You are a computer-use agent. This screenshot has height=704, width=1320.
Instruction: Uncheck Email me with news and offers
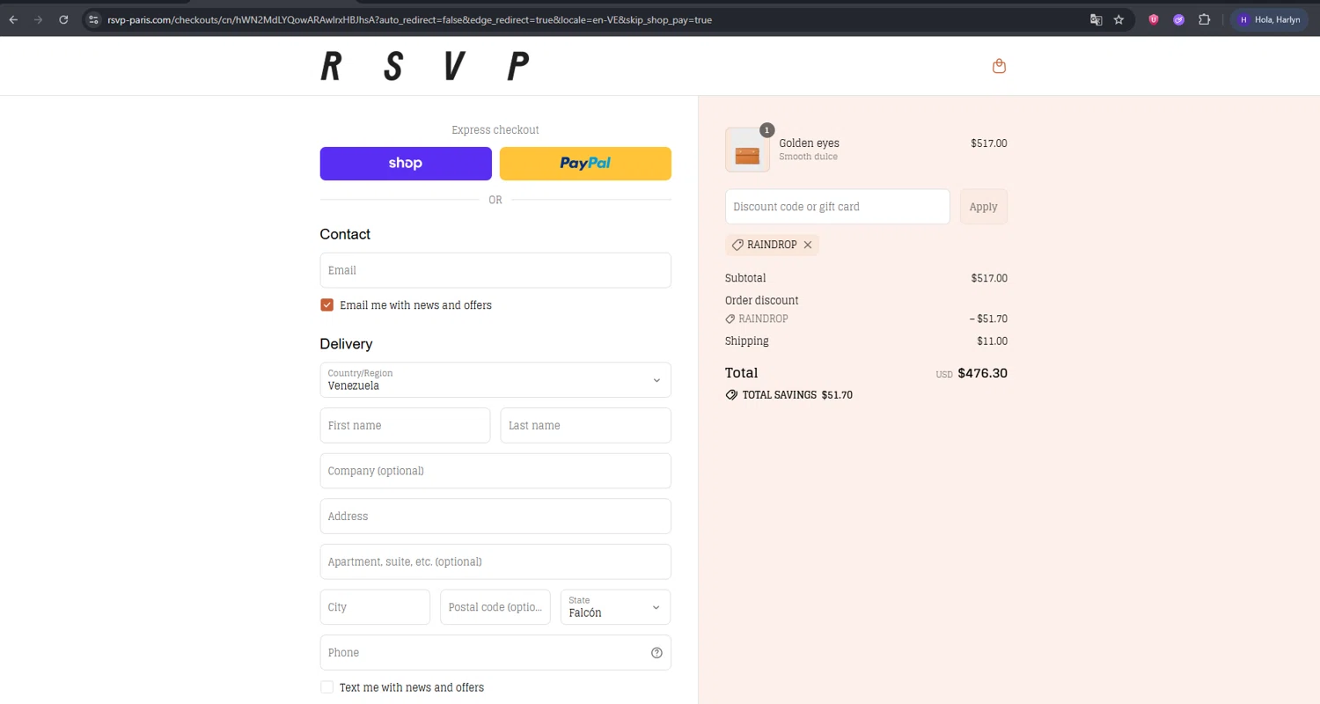point(327,305)
